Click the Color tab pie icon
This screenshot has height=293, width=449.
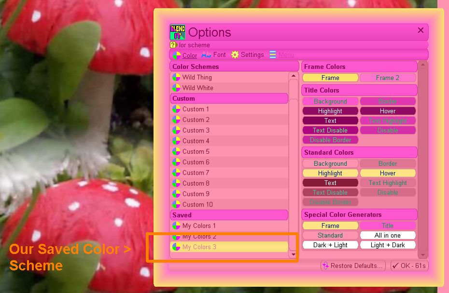click(x=177, y=55)
